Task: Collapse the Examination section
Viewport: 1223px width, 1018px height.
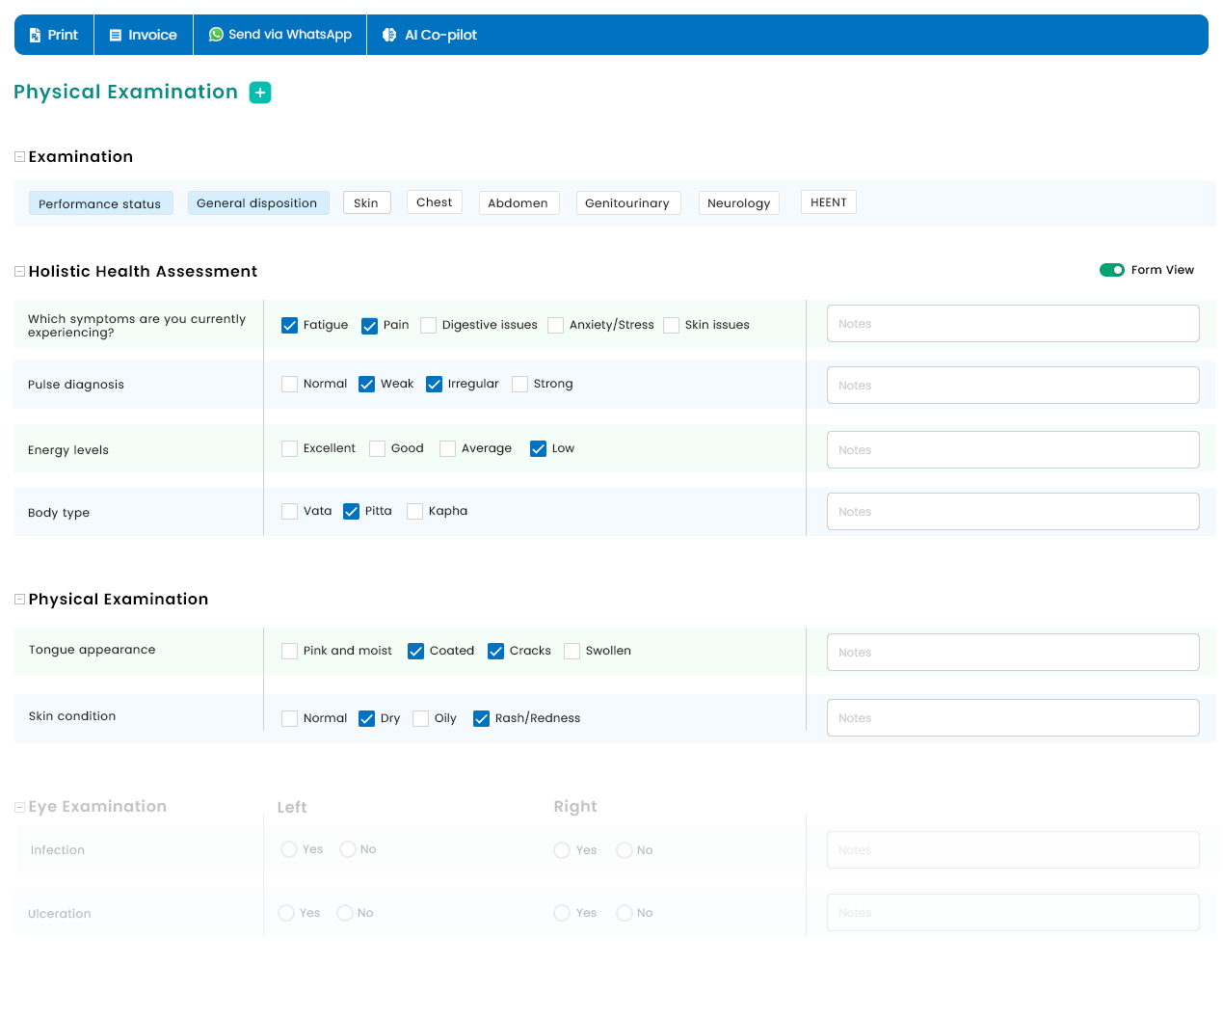Action: coord(19,157)
